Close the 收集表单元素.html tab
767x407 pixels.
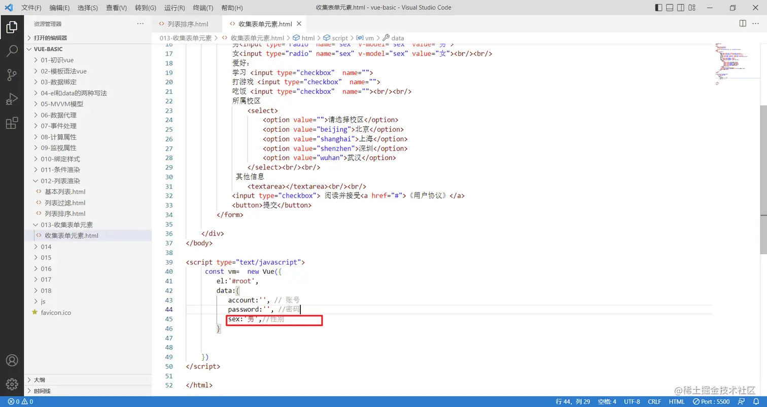pyautogui.click(x=299, y=24)
